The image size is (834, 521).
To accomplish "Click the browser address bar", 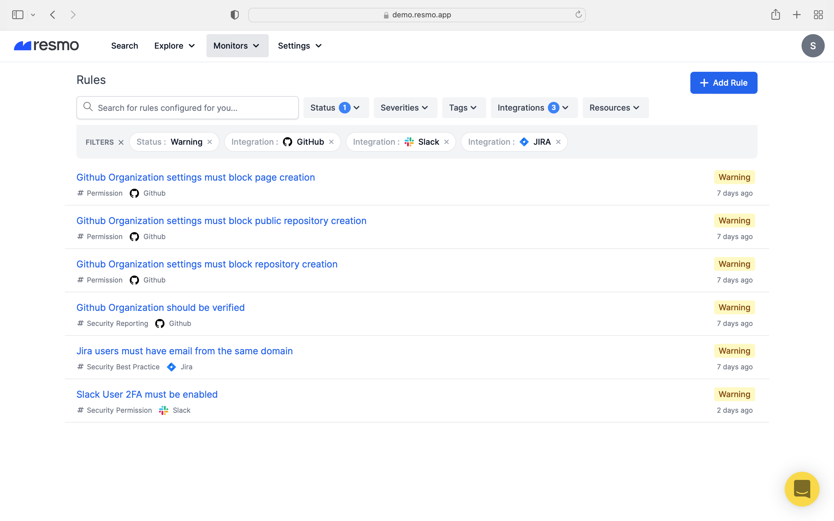I will [417, 15].
